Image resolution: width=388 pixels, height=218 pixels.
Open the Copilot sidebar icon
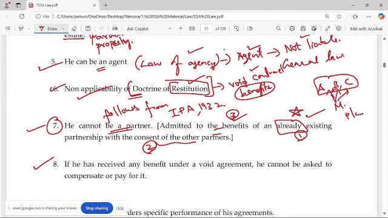point(381,16)
